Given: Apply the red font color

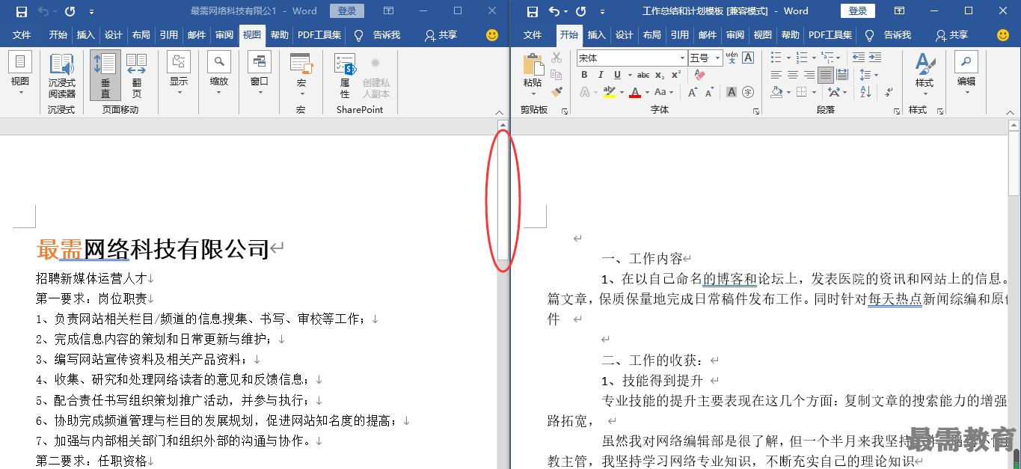Looking at the screenshot, I should (635, 92).
